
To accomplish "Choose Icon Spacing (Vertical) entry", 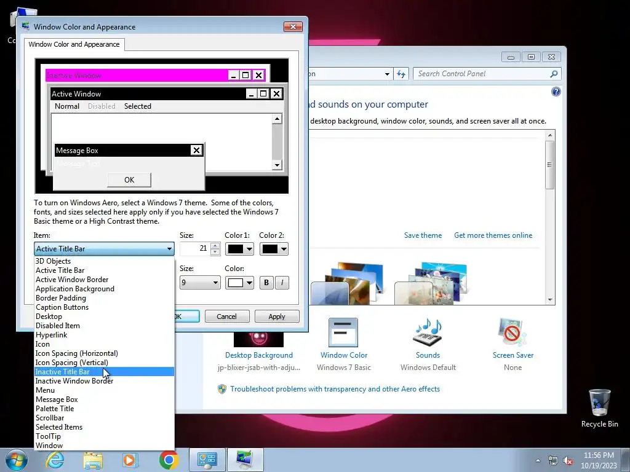I will pos(104,363).
